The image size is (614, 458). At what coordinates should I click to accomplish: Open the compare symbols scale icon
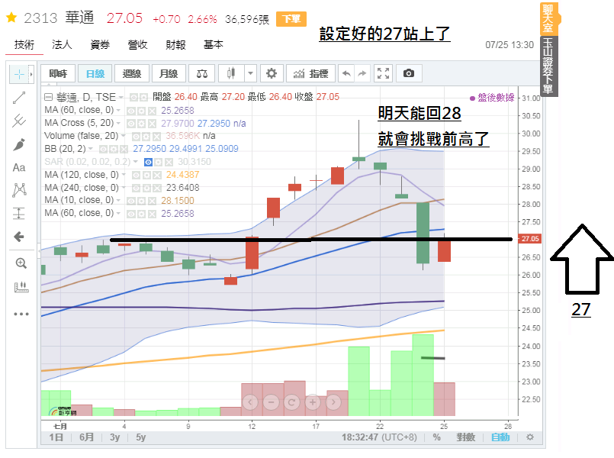pyautogui.click(x=201, y=73)
